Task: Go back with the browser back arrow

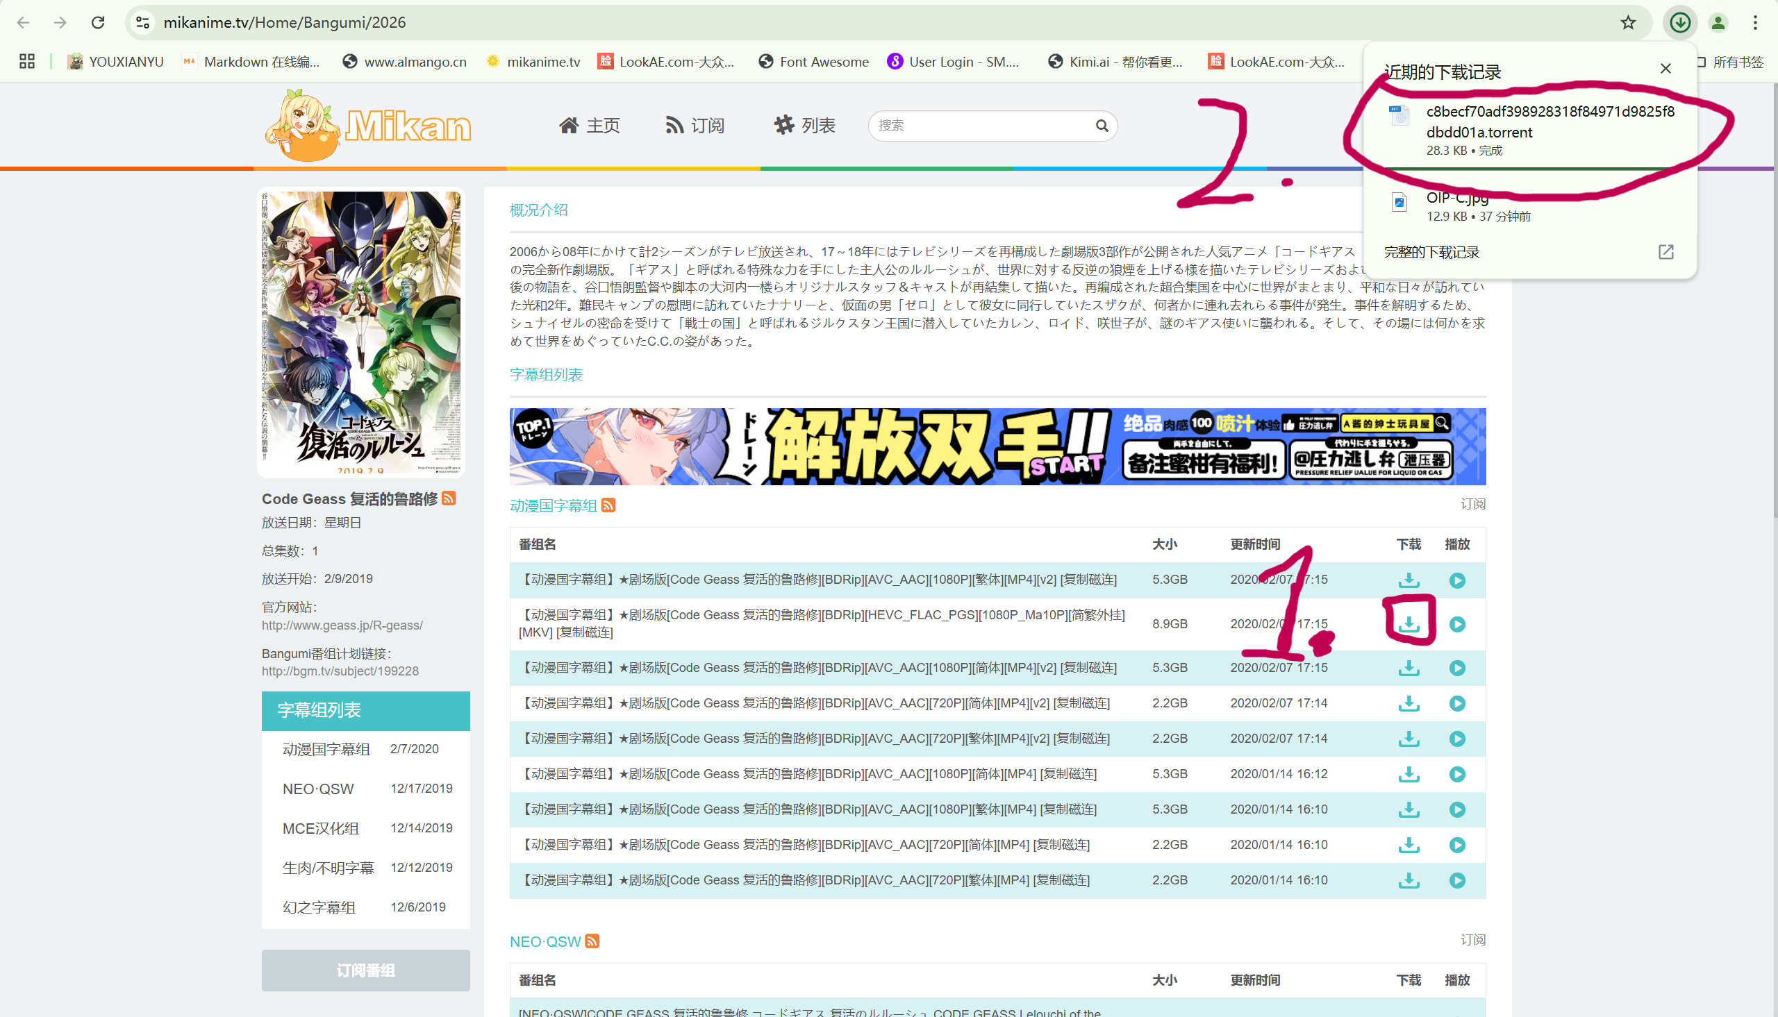Action: click(x=23, y=22)
